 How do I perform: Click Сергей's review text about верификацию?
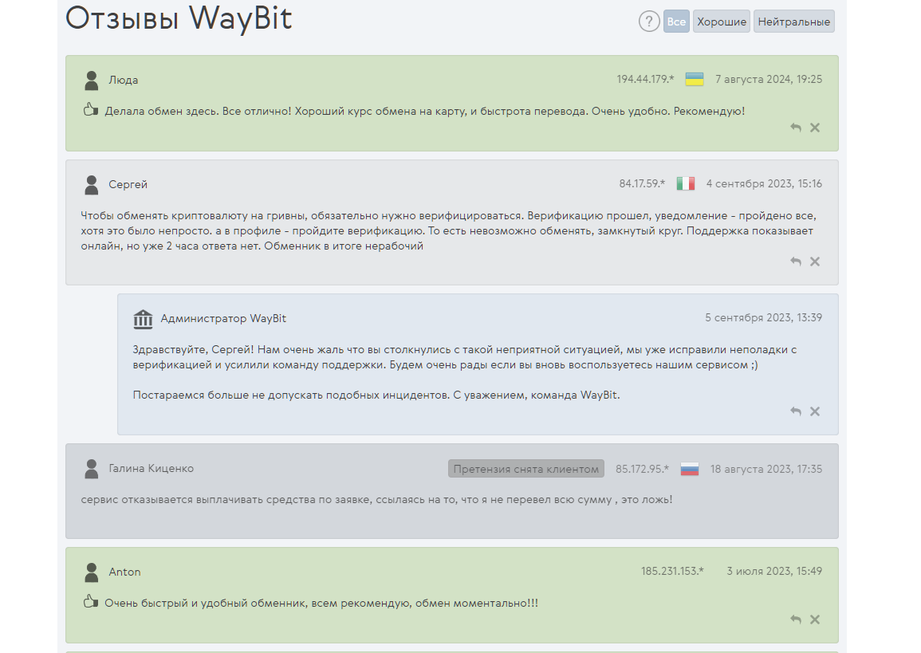coord(448,230)
